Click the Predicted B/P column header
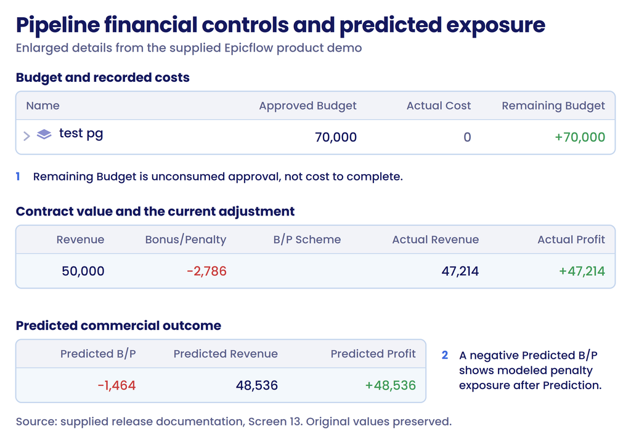Viewport: 631px width, 437px height. 98,354
